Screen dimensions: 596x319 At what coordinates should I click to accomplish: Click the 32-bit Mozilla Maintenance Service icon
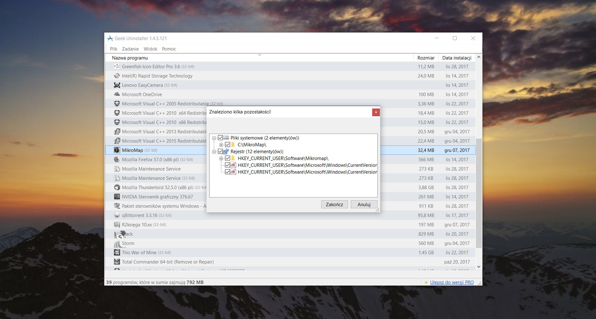point(117,178)
